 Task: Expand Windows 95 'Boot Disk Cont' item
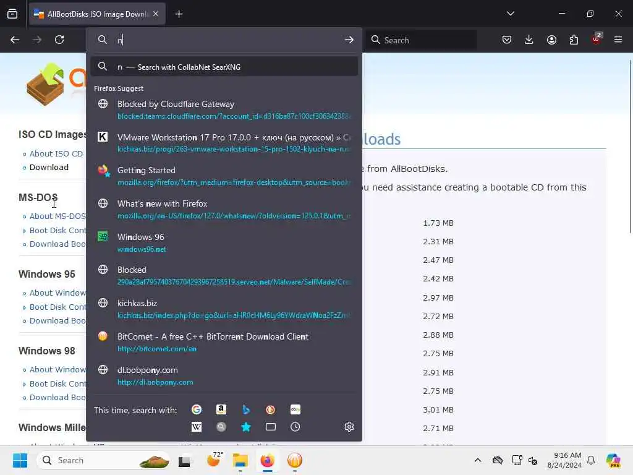click(57, 307)
